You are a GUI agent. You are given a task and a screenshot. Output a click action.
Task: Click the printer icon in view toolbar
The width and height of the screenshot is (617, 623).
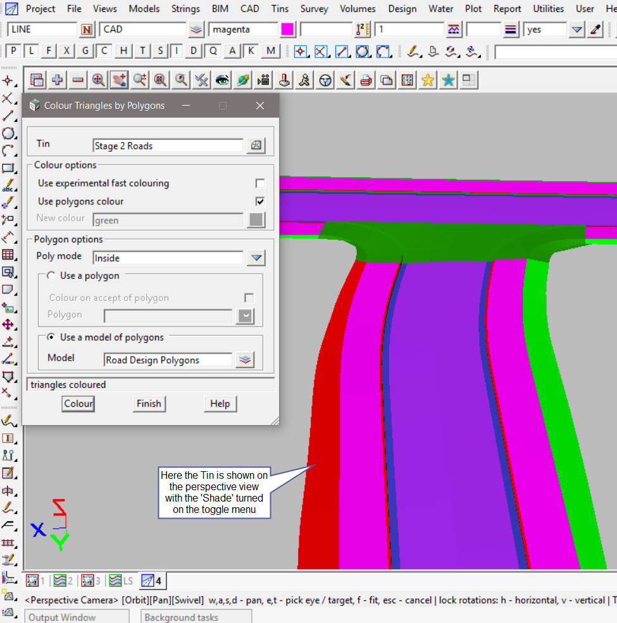tap(366, 80)
